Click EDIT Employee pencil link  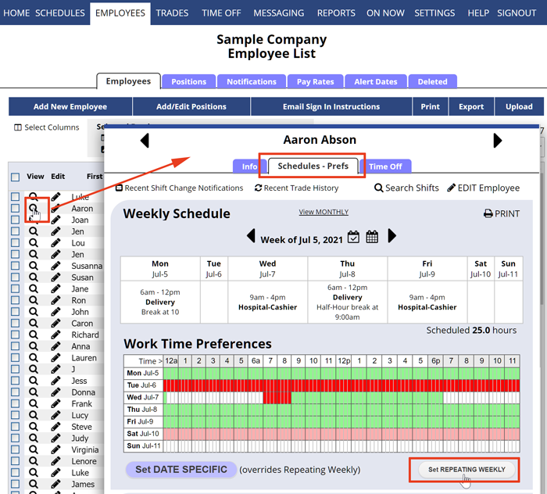(x=484, y=188)
